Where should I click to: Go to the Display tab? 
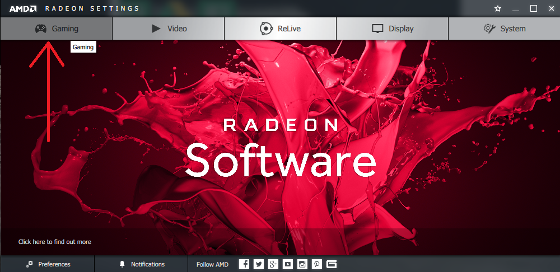392,29
